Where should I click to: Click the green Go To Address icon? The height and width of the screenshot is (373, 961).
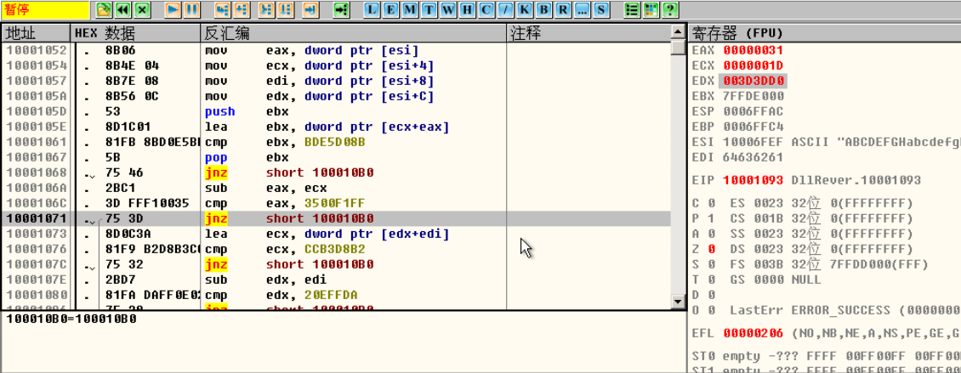[341, 9]
